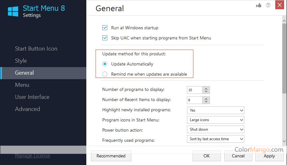Image resolution: width=287 pixels, height=165 pixels.
Task: Choose Remind me when updates are available
Action: pos(105,74)
